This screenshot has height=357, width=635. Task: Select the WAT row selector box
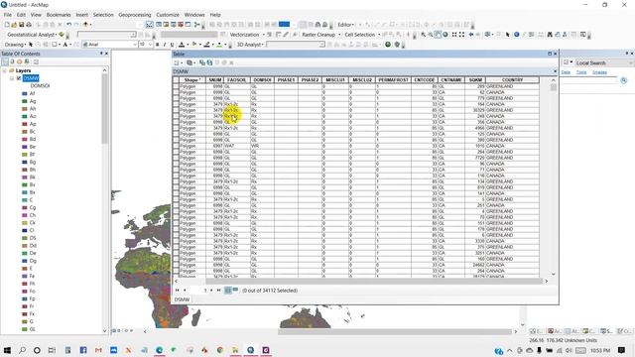(x=176, y=146)
